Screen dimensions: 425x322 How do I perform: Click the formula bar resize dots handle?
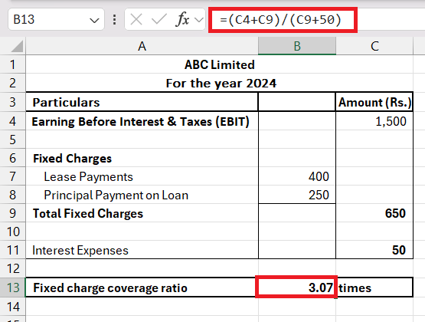(x=114, y=20)
